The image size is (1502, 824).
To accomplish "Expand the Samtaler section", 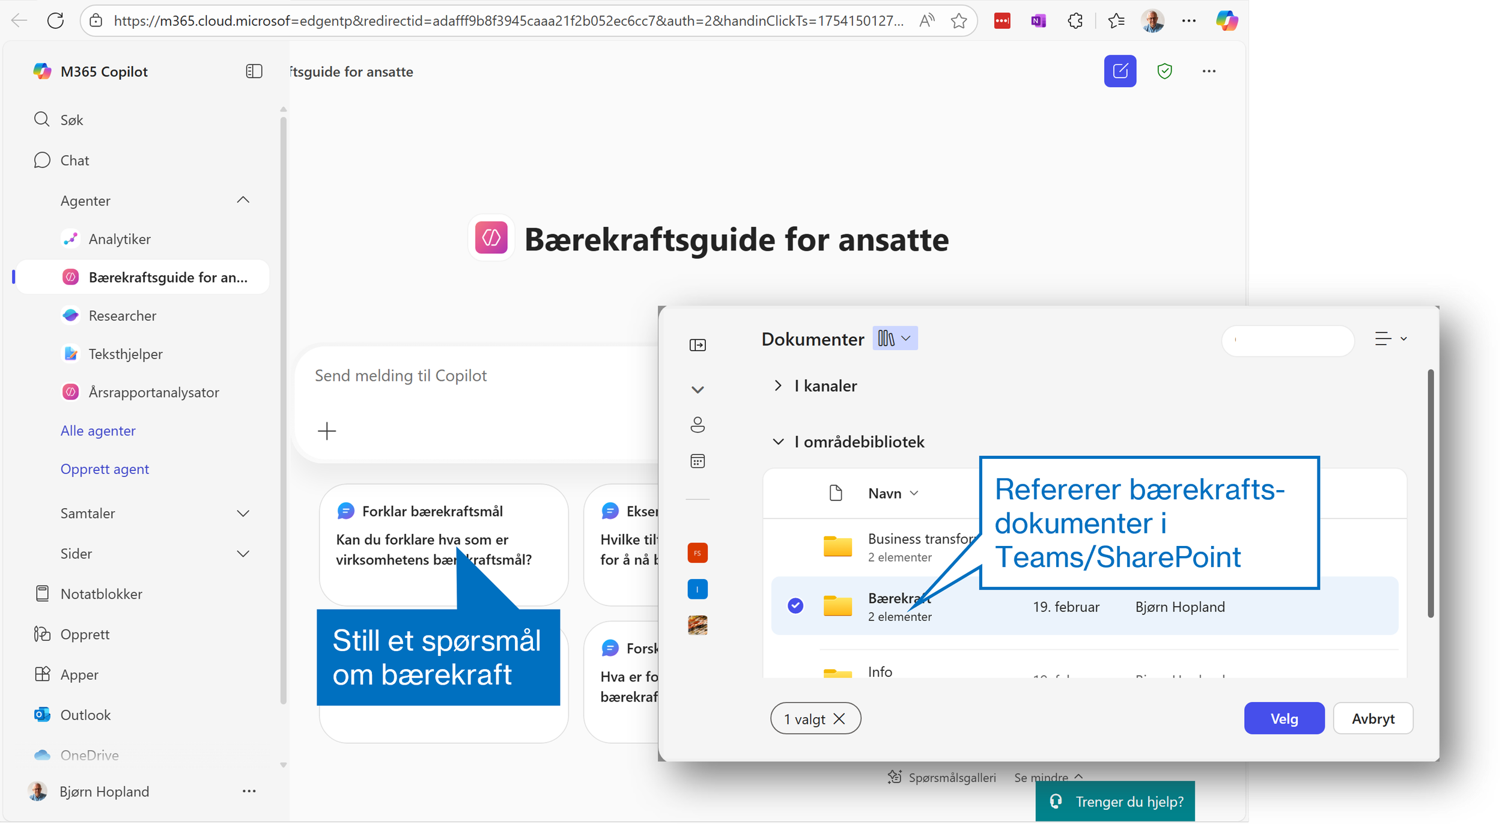I will click(x=243, y=513).
